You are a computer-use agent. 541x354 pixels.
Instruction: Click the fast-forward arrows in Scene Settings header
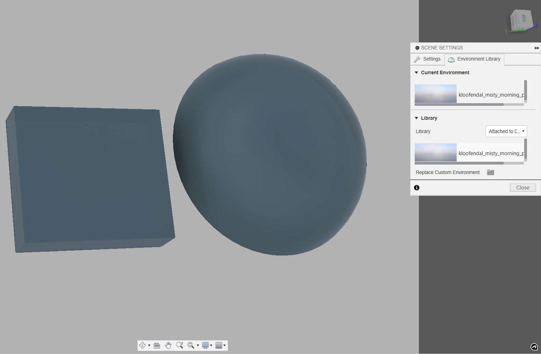pyautogui.click(x=536, y=48)
